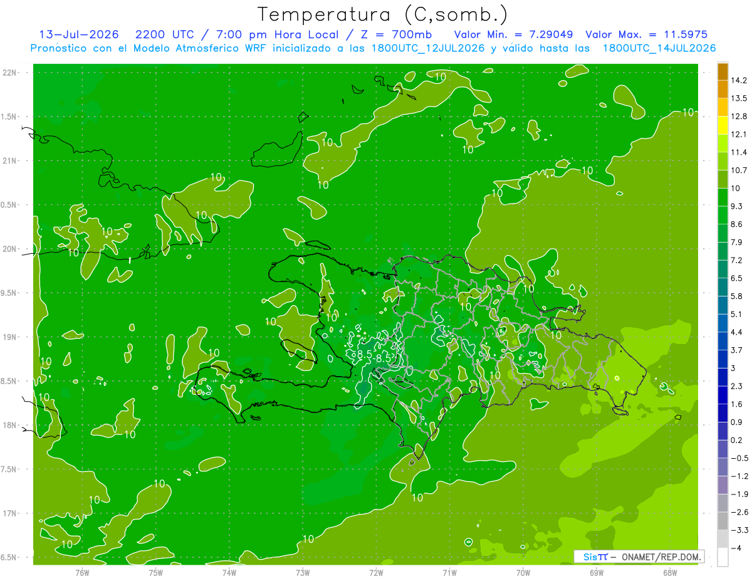This screenshot has width=752, height=581.
Task: Click the 20N latitude tick label
Action: tap(9, 249)
